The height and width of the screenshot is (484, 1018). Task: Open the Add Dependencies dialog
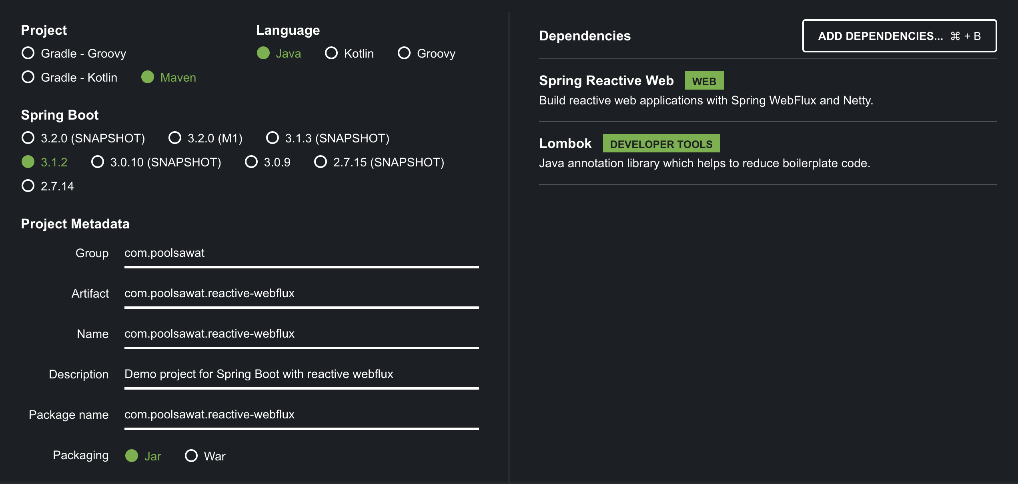click(899, 36)
